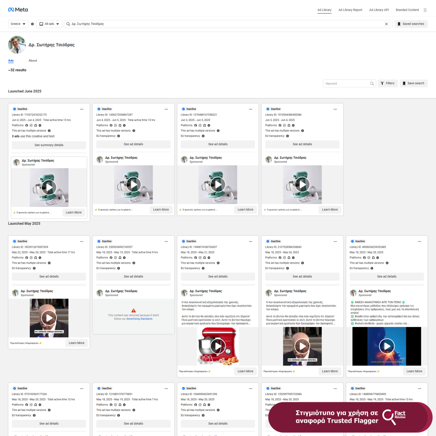Click EU transparency info icon on ad 1370488167558231
436x436 pixels.
coord(203,136)
